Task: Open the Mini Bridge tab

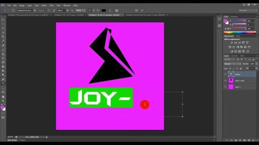Action: coord(12,140)
